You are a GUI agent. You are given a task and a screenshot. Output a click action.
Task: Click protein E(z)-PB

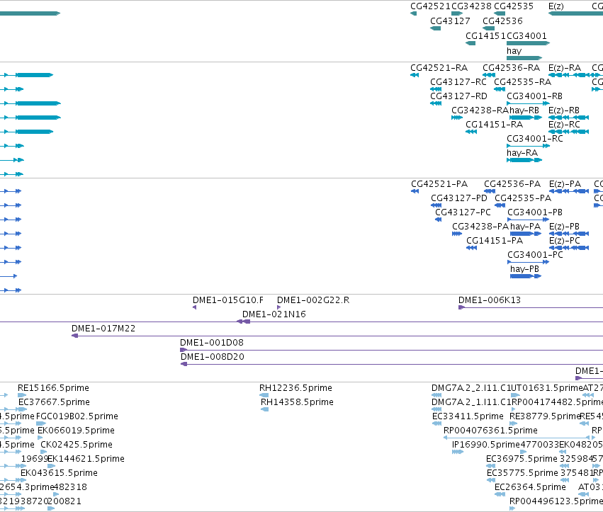564,227
